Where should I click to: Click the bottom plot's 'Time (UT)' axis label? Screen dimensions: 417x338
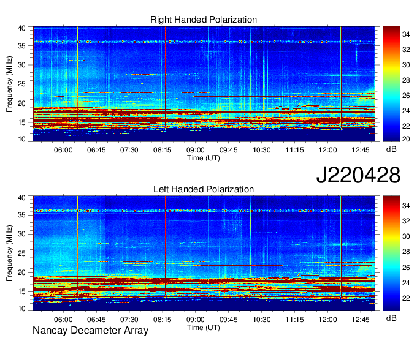(204, 328)
